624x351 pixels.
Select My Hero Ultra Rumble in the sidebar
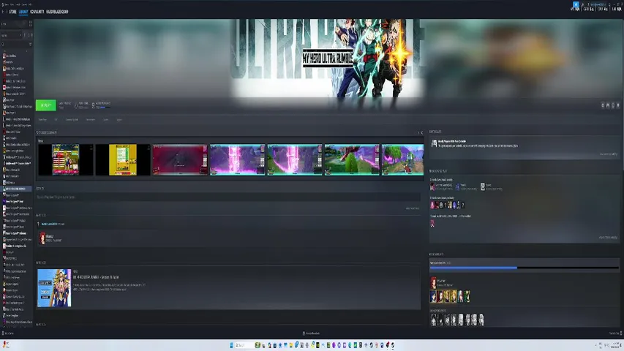tap(17, 189)
